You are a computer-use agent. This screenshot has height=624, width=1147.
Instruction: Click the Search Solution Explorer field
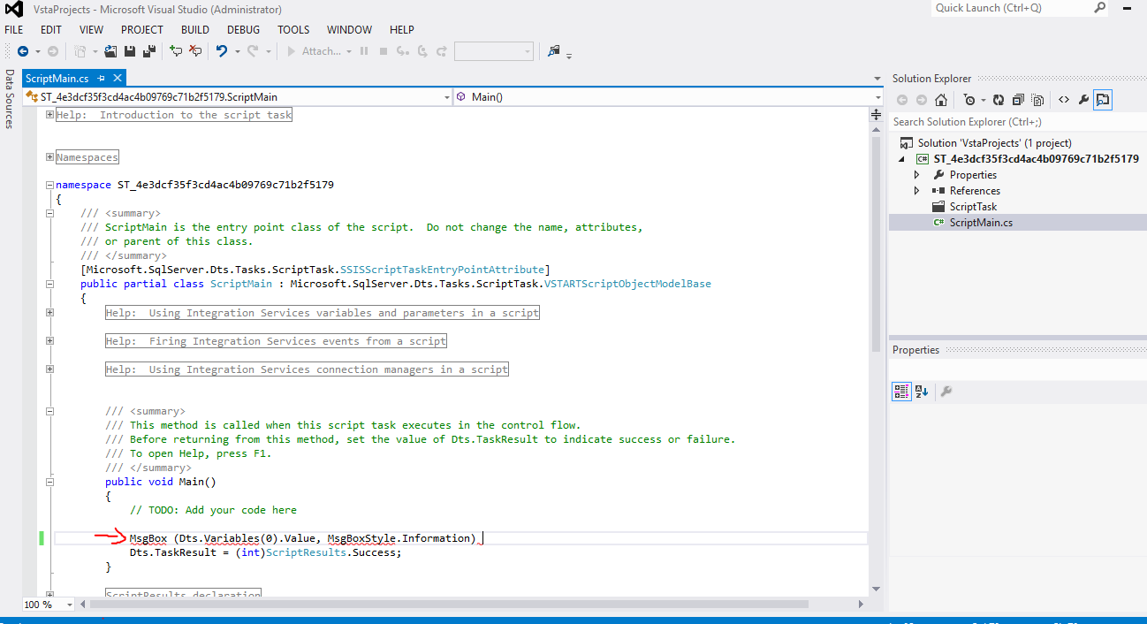(x=1016, y=122)
